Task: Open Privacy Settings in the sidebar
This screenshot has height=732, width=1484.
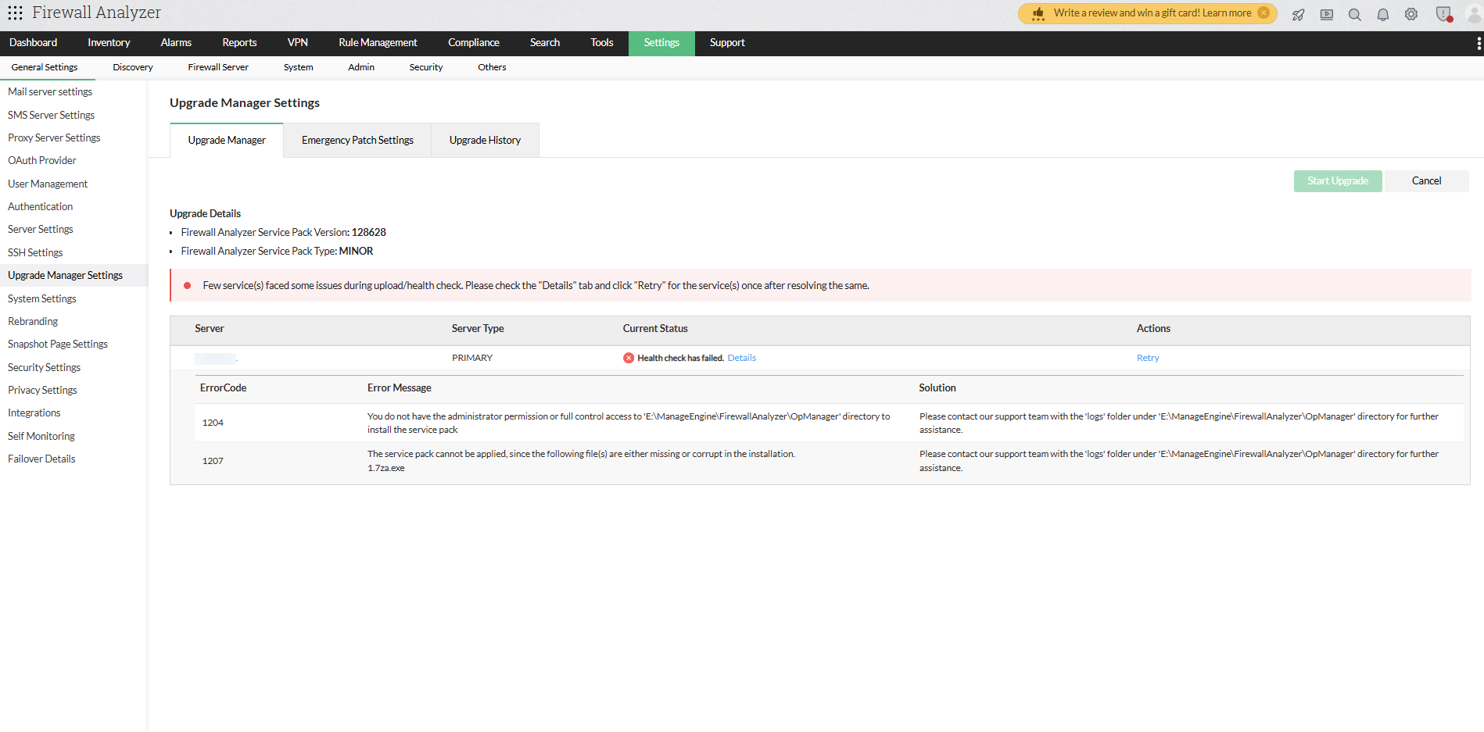Action: [42, 390]
